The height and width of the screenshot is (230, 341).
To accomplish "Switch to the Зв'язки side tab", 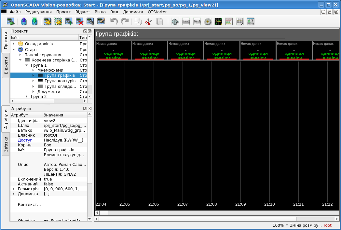I will [x=6, y=144].
